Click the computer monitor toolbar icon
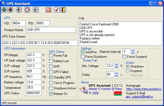 coord(36,10)
